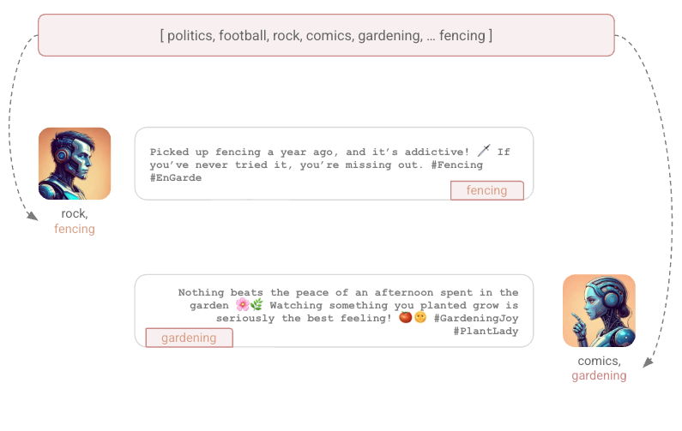Click the female robot avatar
Viewport: 682px width, 431px height.
[599, 310]
